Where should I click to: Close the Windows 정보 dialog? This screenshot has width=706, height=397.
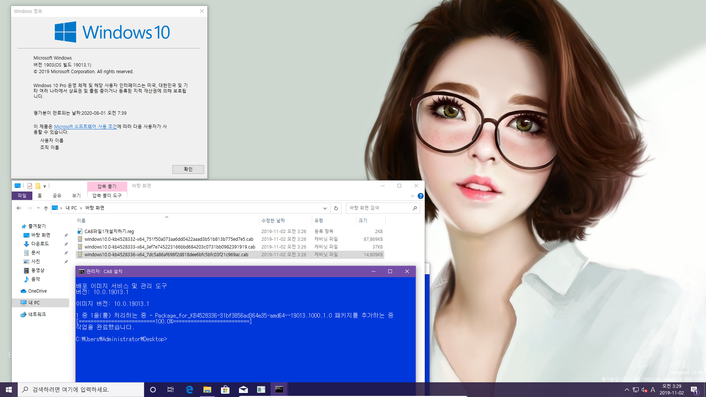point(202,11)
